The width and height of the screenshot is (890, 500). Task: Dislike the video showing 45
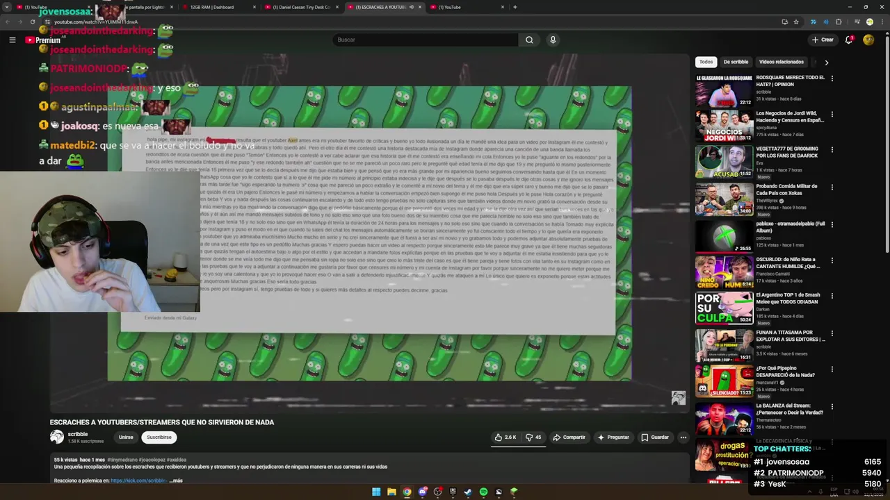[533, 437]
